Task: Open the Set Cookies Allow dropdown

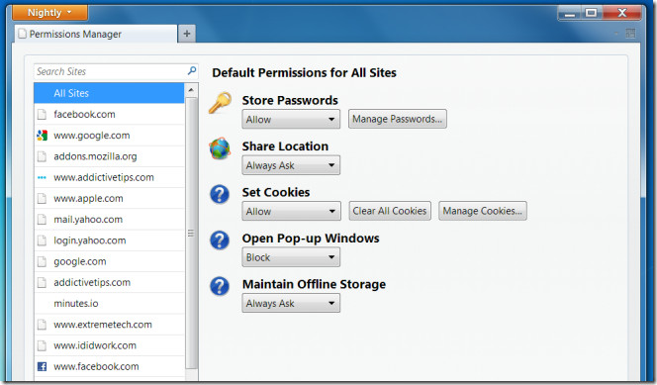Action: coord(291,211)
